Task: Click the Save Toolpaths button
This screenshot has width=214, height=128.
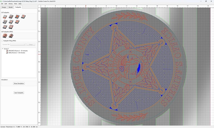Action: [19, 93]
